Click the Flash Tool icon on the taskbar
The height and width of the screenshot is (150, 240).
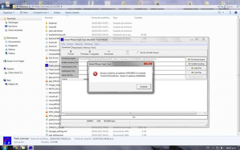pos(30,148)
